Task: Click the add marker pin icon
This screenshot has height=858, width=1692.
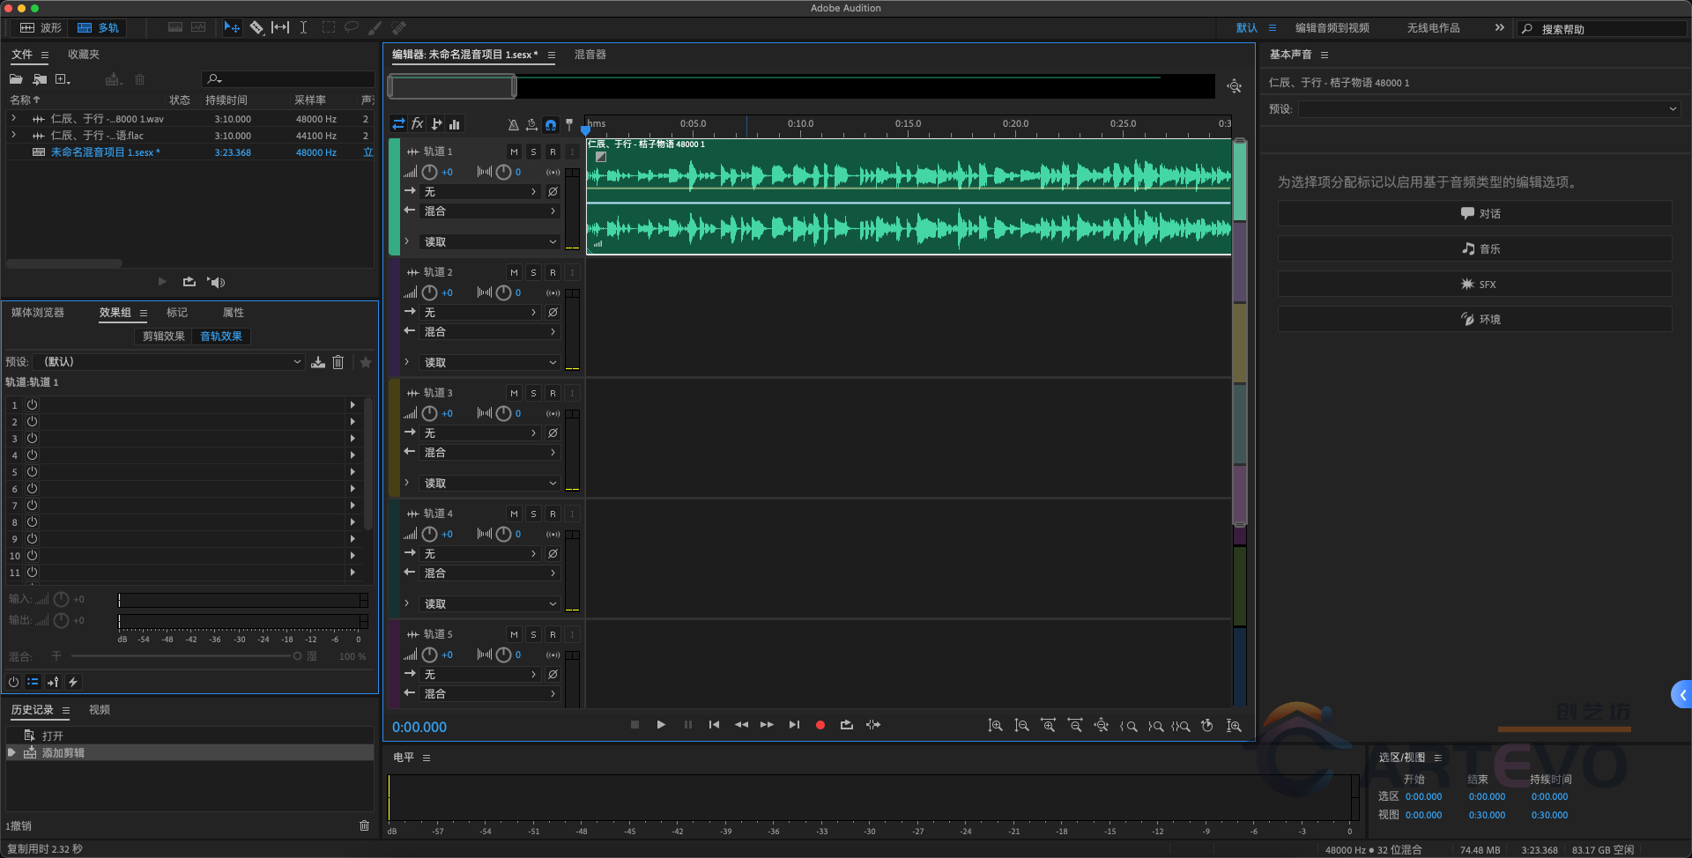Action: 569,124
